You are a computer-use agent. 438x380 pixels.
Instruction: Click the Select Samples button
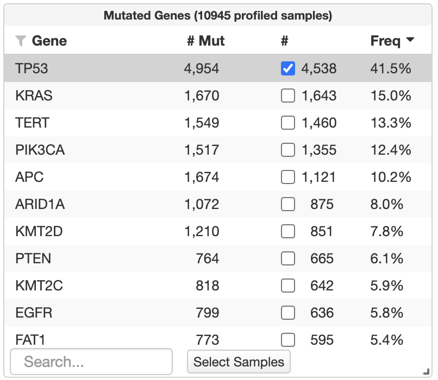(x=239, y=362)
